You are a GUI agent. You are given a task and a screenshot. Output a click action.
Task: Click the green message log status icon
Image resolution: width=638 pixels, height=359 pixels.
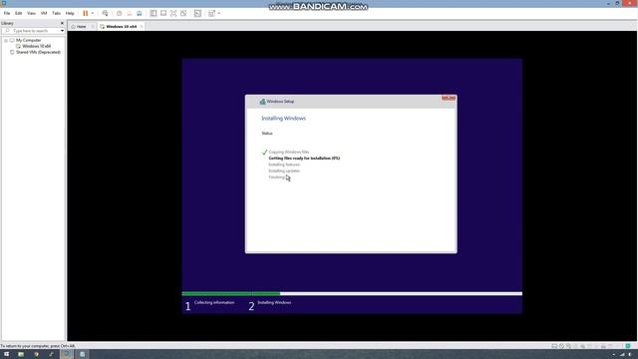click(628, 346)
